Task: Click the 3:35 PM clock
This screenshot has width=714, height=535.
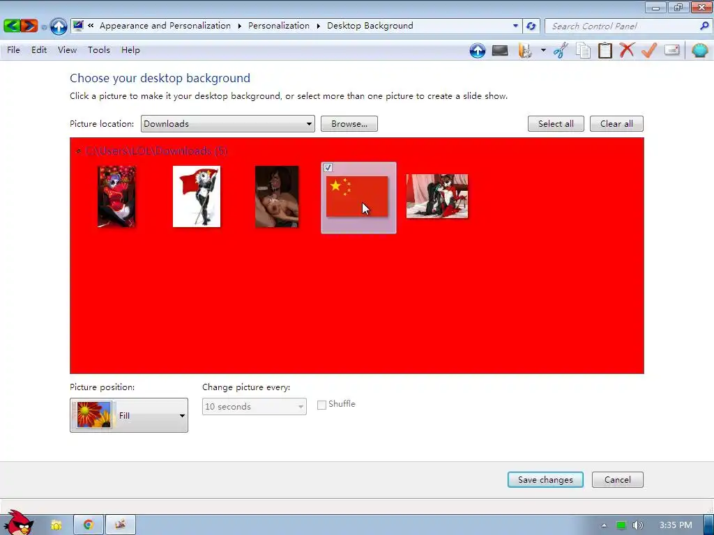Action: pos(676,525)
